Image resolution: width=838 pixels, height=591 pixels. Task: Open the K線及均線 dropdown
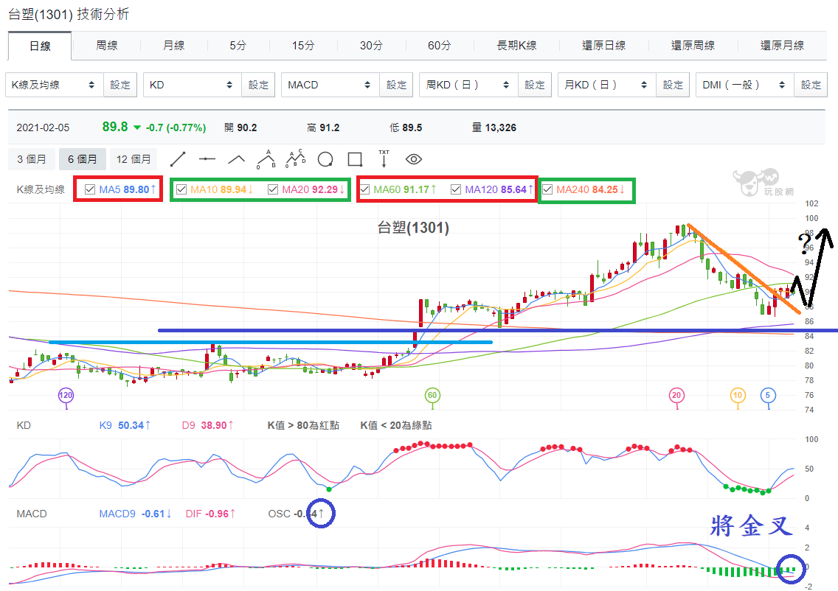tap(54, 85)
